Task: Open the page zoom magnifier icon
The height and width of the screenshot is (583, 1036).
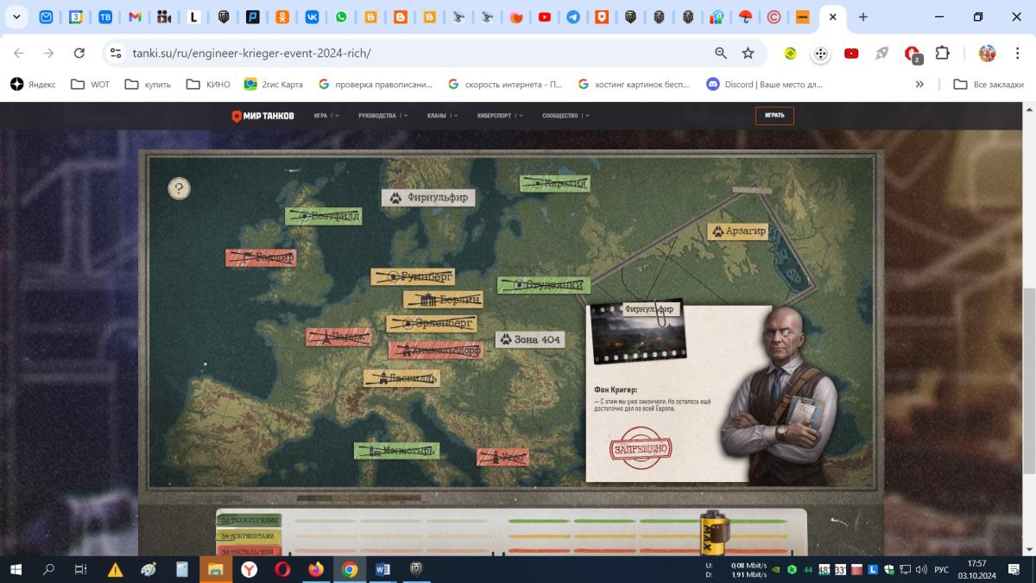Action: pos(721,53)
